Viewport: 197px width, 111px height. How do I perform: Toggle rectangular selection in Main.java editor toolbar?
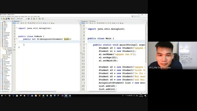(x=105, y=23)
